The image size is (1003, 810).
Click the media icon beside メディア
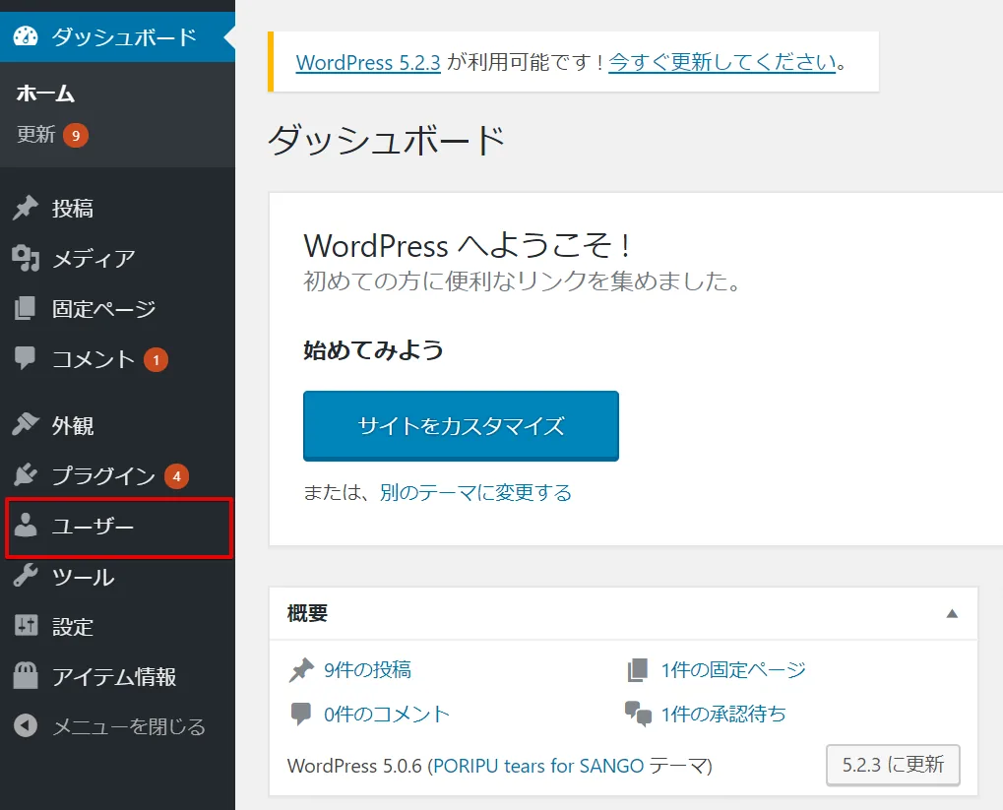tap(26, 259)
